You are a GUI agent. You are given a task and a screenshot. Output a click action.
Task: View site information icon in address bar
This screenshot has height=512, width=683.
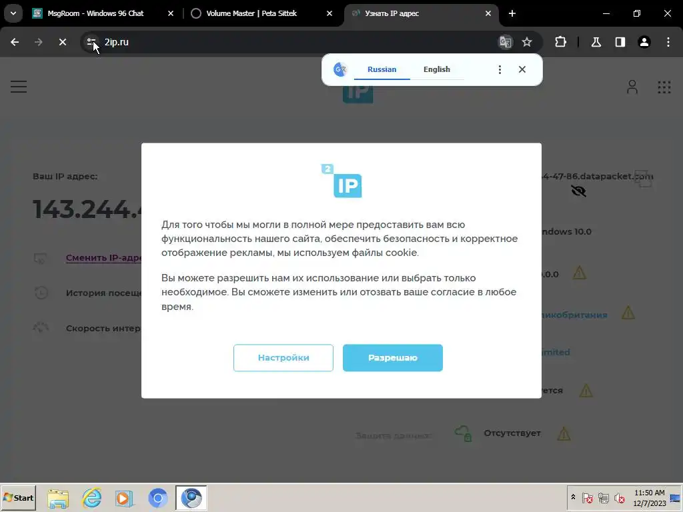pyautogui.click(x=91, y=42)
